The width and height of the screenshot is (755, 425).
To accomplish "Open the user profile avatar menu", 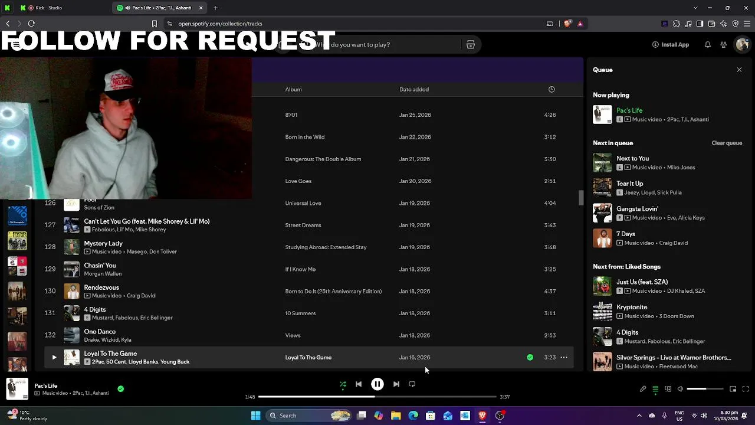I will click(x=743, y=45).
